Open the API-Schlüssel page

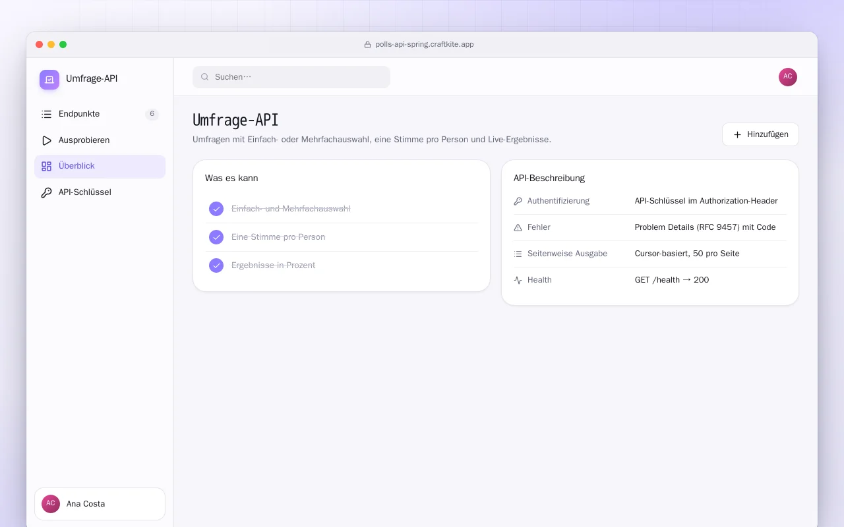(100, 193)
